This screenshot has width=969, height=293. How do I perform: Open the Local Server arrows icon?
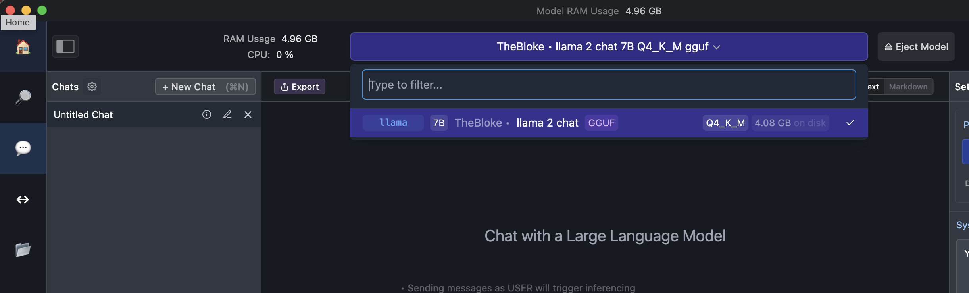point(23,199)
